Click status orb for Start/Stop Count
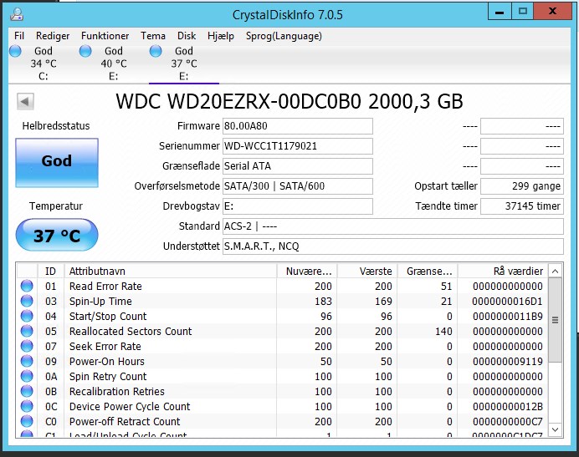Screen dimensions: 579x457 (x=27, y=316)
